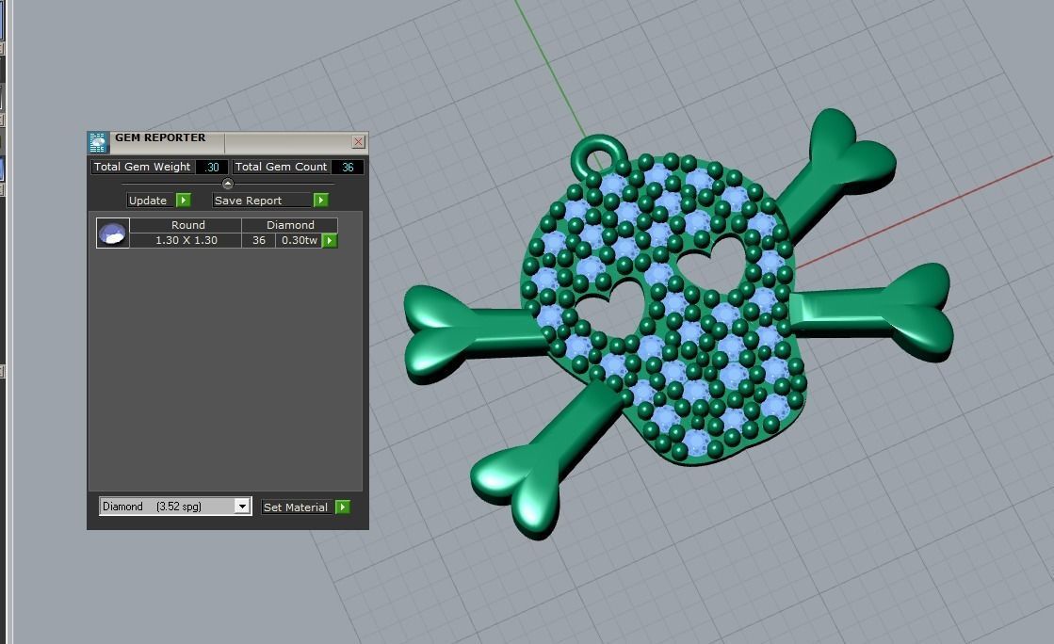
Task: Click the Total Gem Weight value .30
Action: click(212, 167)
